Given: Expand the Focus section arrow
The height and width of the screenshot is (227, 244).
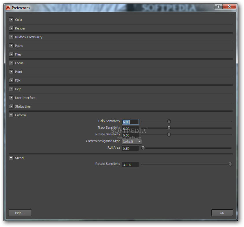Looking at the screenshot, I should pos(11,63).
